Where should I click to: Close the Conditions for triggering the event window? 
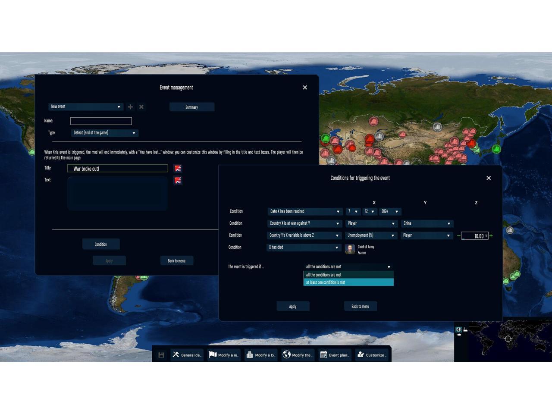tap(489, 178)
